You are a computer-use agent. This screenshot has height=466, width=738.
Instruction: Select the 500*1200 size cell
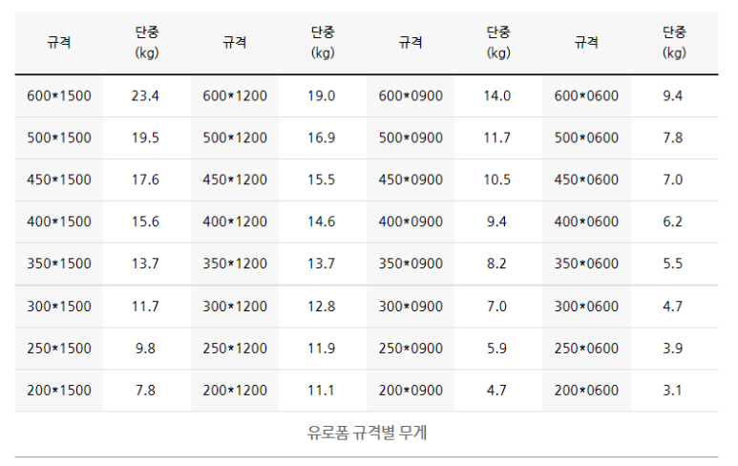pyautogui.click(x=235, y=138)
